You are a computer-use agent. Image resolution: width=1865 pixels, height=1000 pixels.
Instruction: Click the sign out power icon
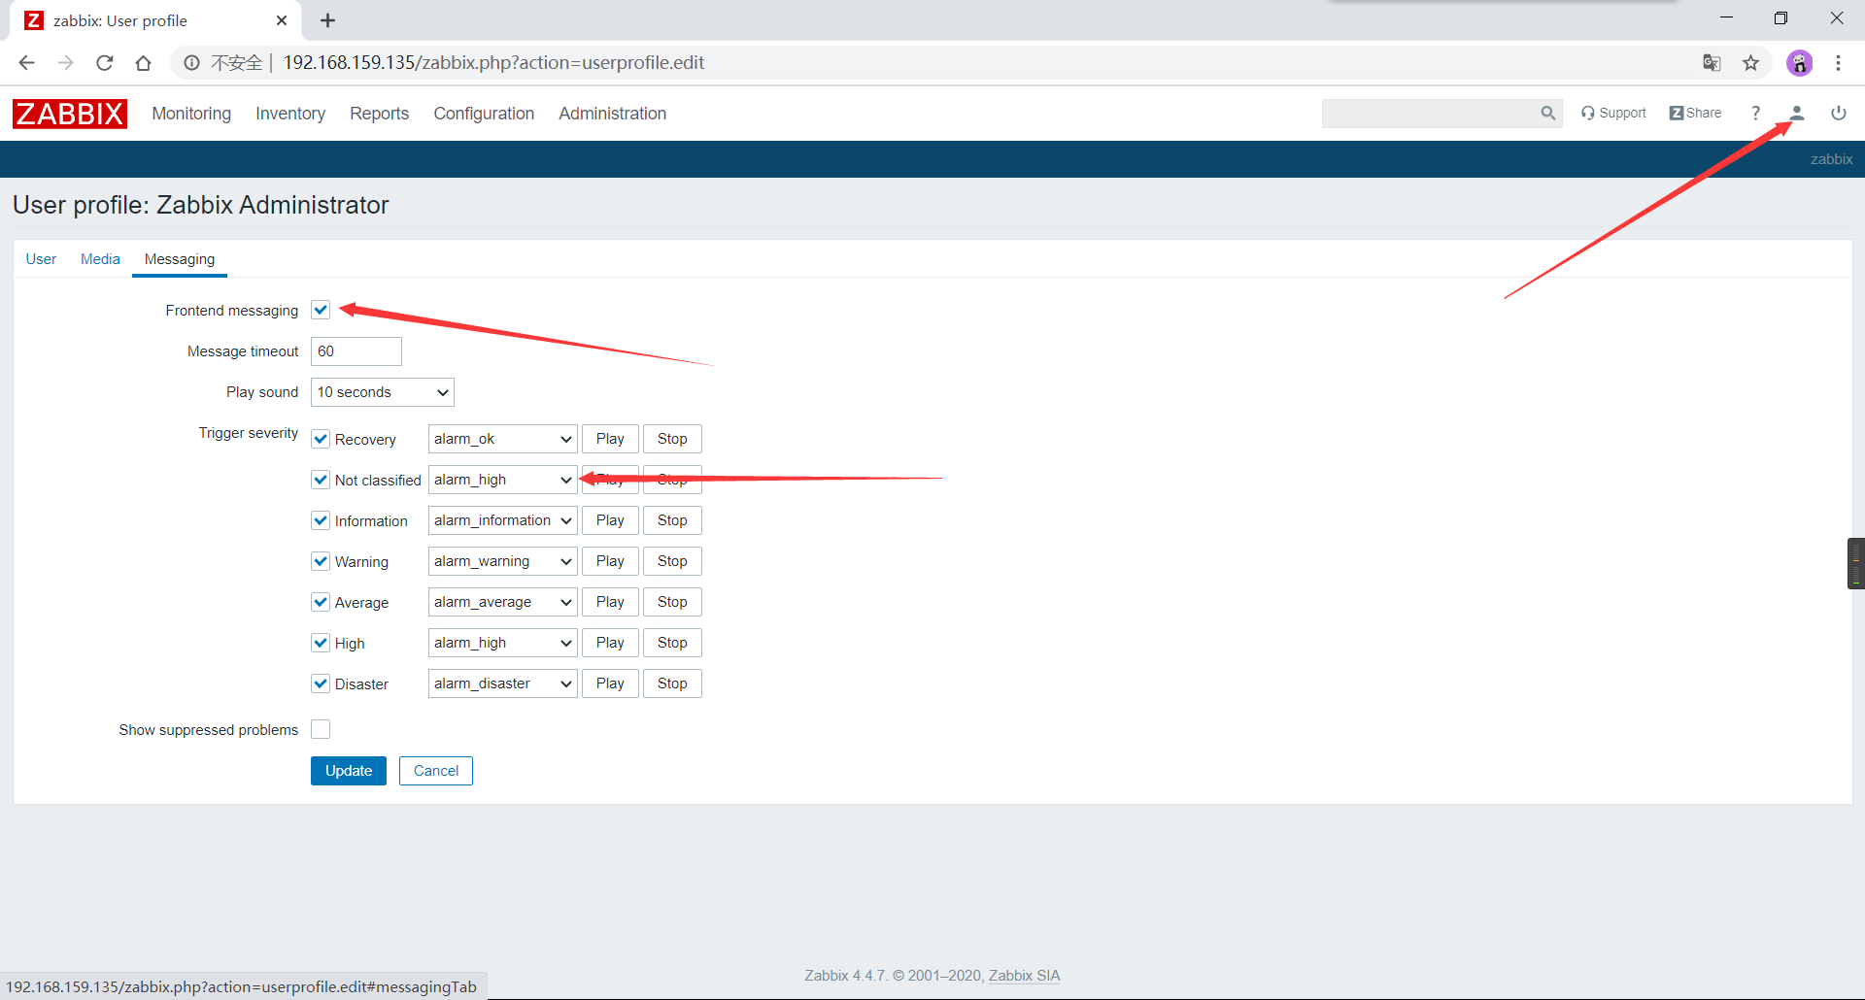tap(1839, 114)
